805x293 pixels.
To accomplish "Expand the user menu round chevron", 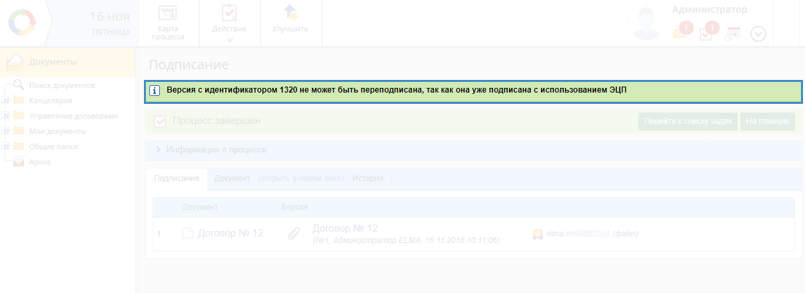I will click(x=758, y=34).
